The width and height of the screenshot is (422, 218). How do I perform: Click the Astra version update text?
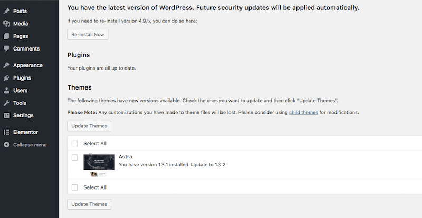click(172, 165)
